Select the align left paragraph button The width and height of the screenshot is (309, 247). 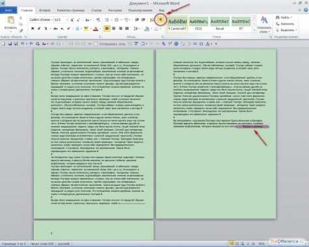[107, 29]
